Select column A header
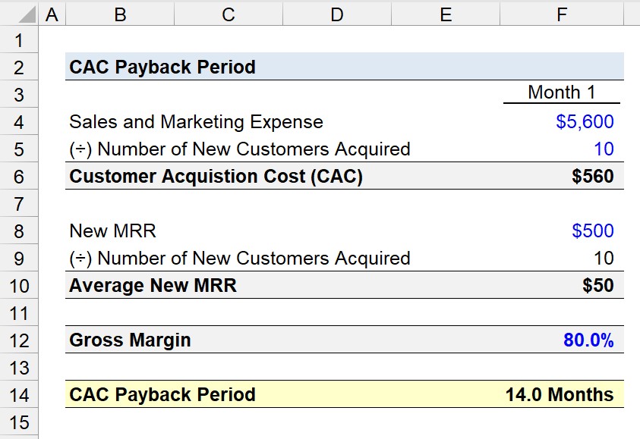The image size is (640, 439). coord(52,14)
